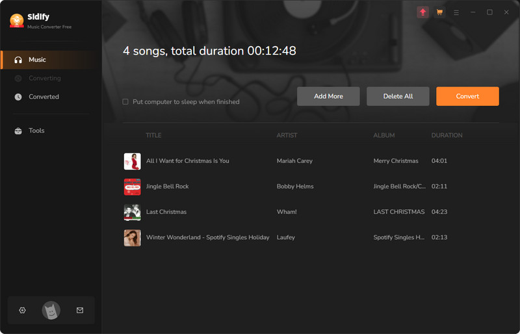520x334 pixels.
Task: Click the DURATION column header
Action: tap(447, 135)
